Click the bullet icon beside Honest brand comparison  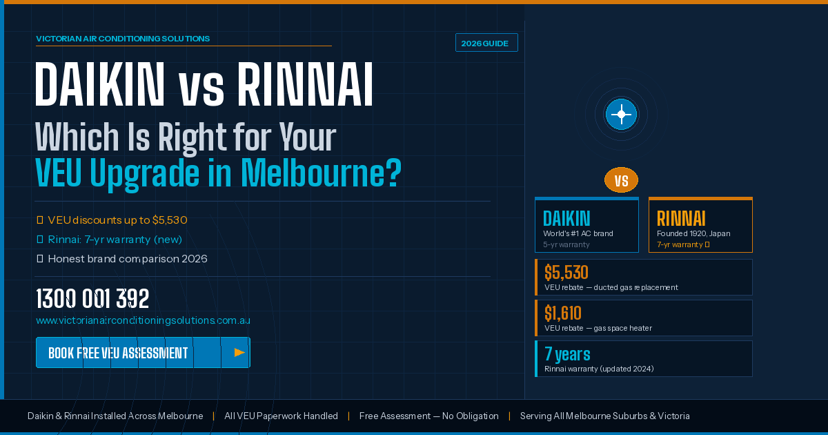[x=39, y=259]
